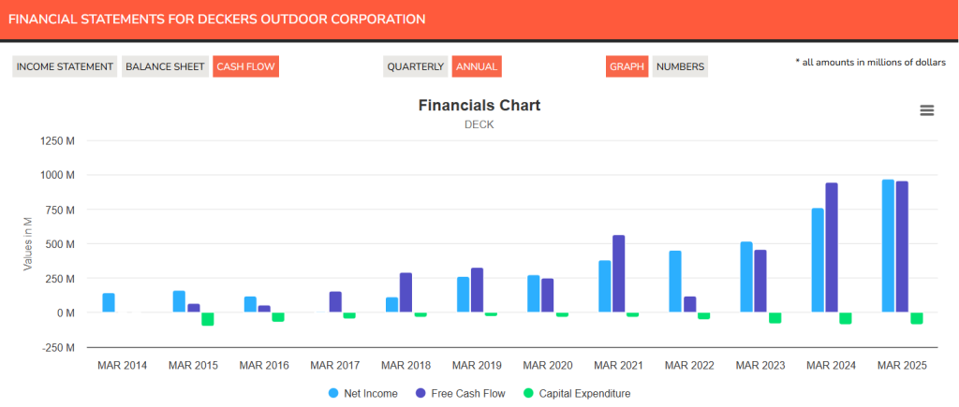959x407 pixels.
Task: Click MAR 2022 Net Income bar
Action: (675, 282)
